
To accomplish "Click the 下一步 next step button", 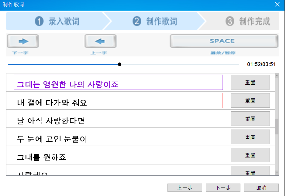I will 223,188.
